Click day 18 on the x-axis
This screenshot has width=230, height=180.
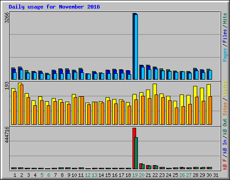tap(128, 175)
